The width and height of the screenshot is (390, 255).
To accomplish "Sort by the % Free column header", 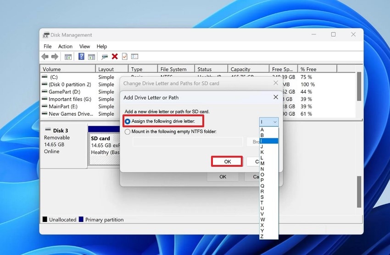I will pyautogui.click(x=318, y=69).
